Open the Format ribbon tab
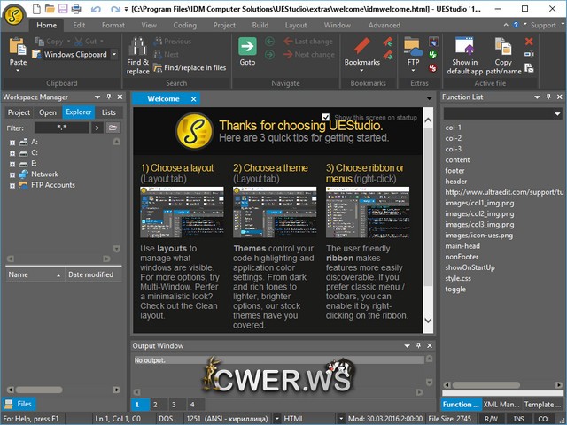The width and height of the screenshot is (567, 425). 113,25
